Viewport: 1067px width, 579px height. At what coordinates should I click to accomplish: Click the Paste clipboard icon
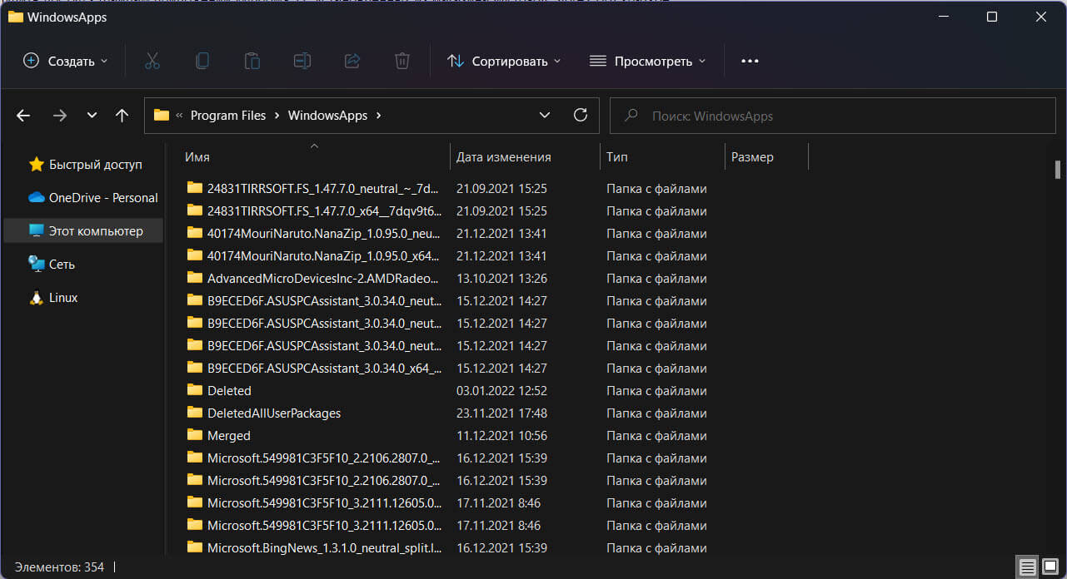pos(252,61)
